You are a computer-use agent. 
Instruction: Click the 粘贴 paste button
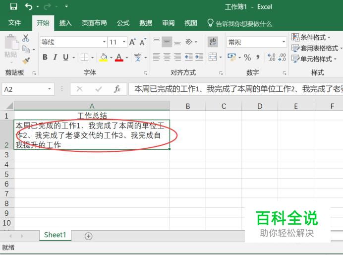click(11, 49)
